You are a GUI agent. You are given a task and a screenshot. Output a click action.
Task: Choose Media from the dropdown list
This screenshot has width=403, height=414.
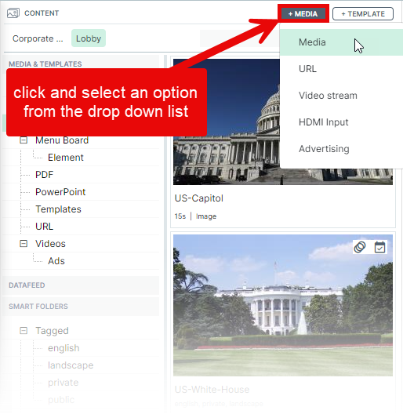(x=341, y=42)
